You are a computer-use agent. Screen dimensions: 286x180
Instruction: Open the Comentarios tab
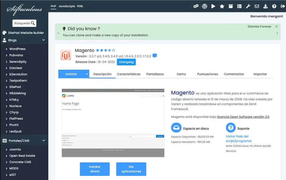[234, 74]
